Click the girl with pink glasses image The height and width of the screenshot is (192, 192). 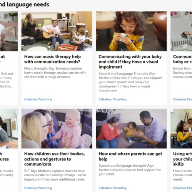coord(131,31)
